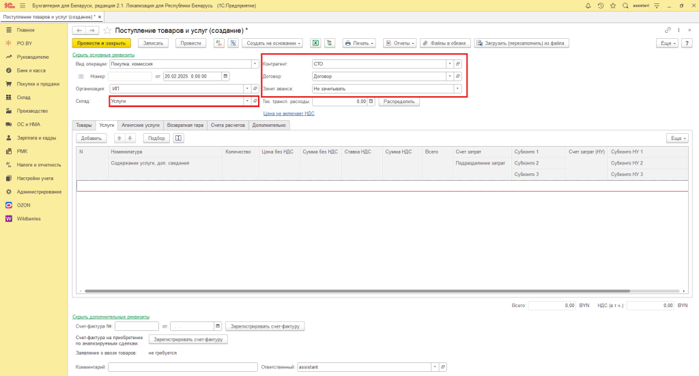Click the green Excel export icon

pyautogui.click(x=315, y=43)
